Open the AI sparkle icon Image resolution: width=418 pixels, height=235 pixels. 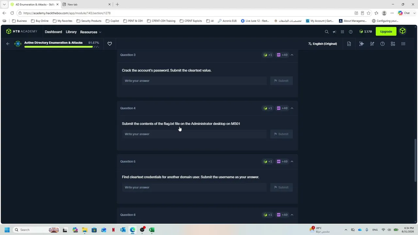coord(362,44)
